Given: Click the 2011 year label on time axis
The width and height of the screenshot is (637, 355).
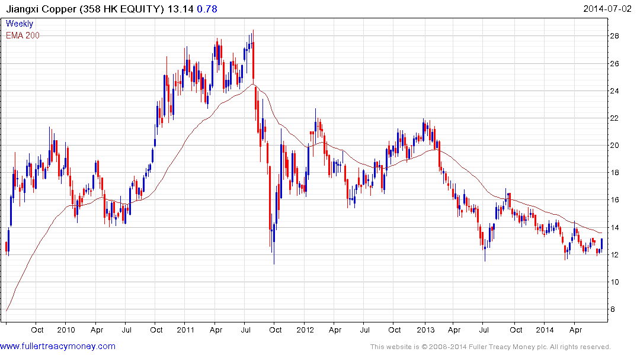Looking at the screenshot, I should coord(185,330).
